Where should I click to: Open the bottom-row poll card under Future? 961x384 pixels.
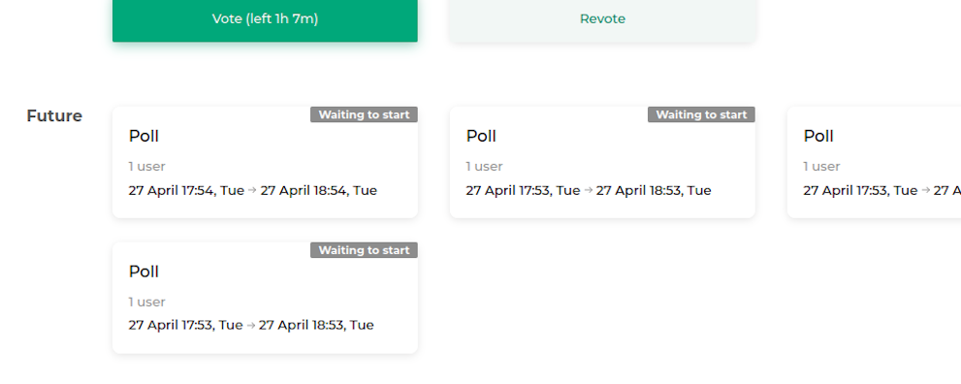[265, 298]
